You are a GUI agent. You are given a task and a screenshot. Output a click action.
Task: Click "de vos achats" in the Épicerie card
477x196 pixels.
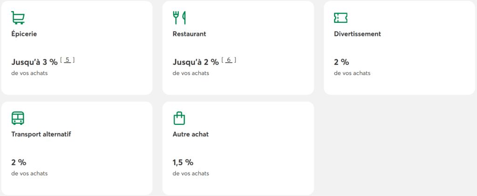[29, 73]
